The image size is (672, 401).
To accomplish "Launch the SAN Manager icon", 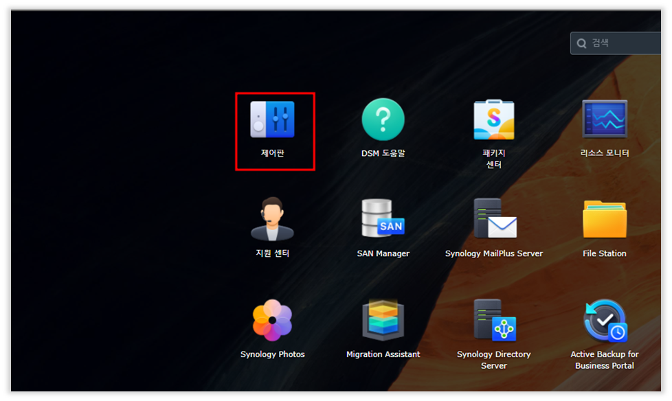I will point(383,218).
